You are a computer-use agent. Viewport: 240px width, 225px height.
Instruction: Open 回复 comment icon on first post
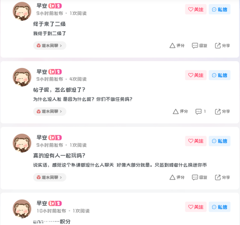coord(195,46)
